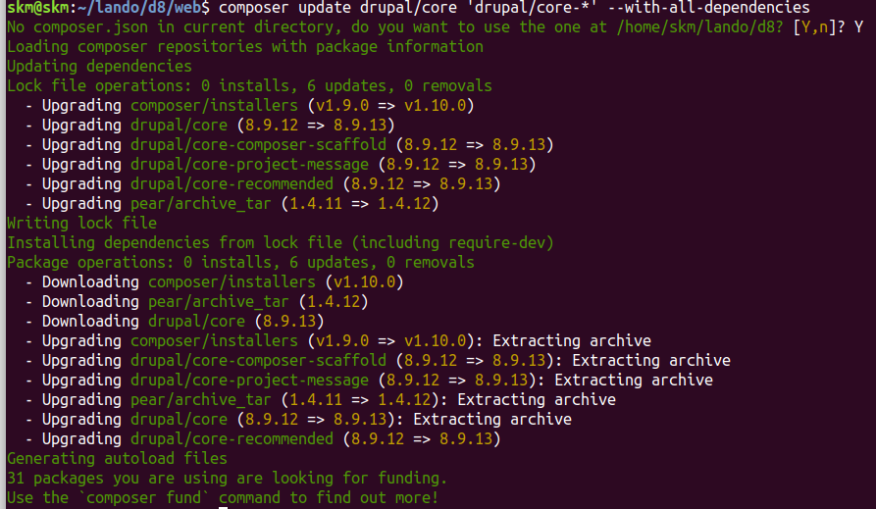This screenshot has height=509, width=876.
Task: Click Installing dependencies from lock file line
Action: (280, 243)
